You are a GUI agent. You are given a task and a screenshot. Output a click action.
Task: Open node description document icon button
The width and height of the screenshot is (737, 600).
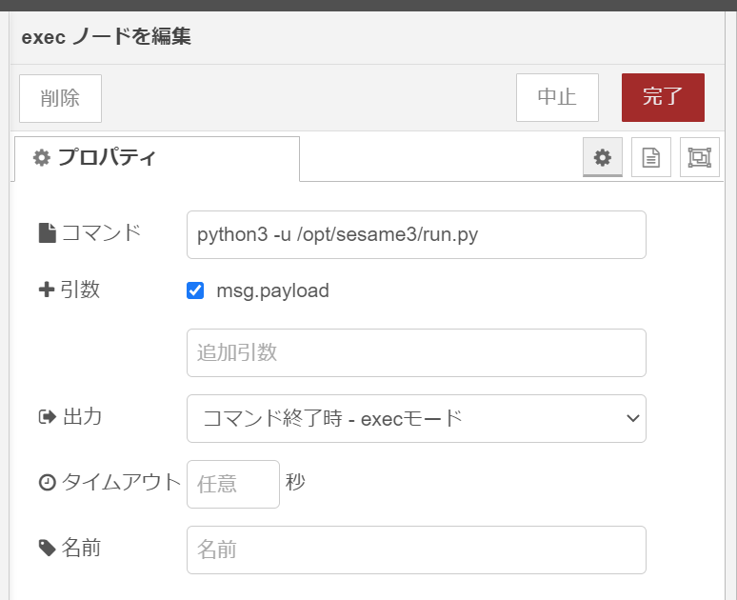click(x=651, y=157)
